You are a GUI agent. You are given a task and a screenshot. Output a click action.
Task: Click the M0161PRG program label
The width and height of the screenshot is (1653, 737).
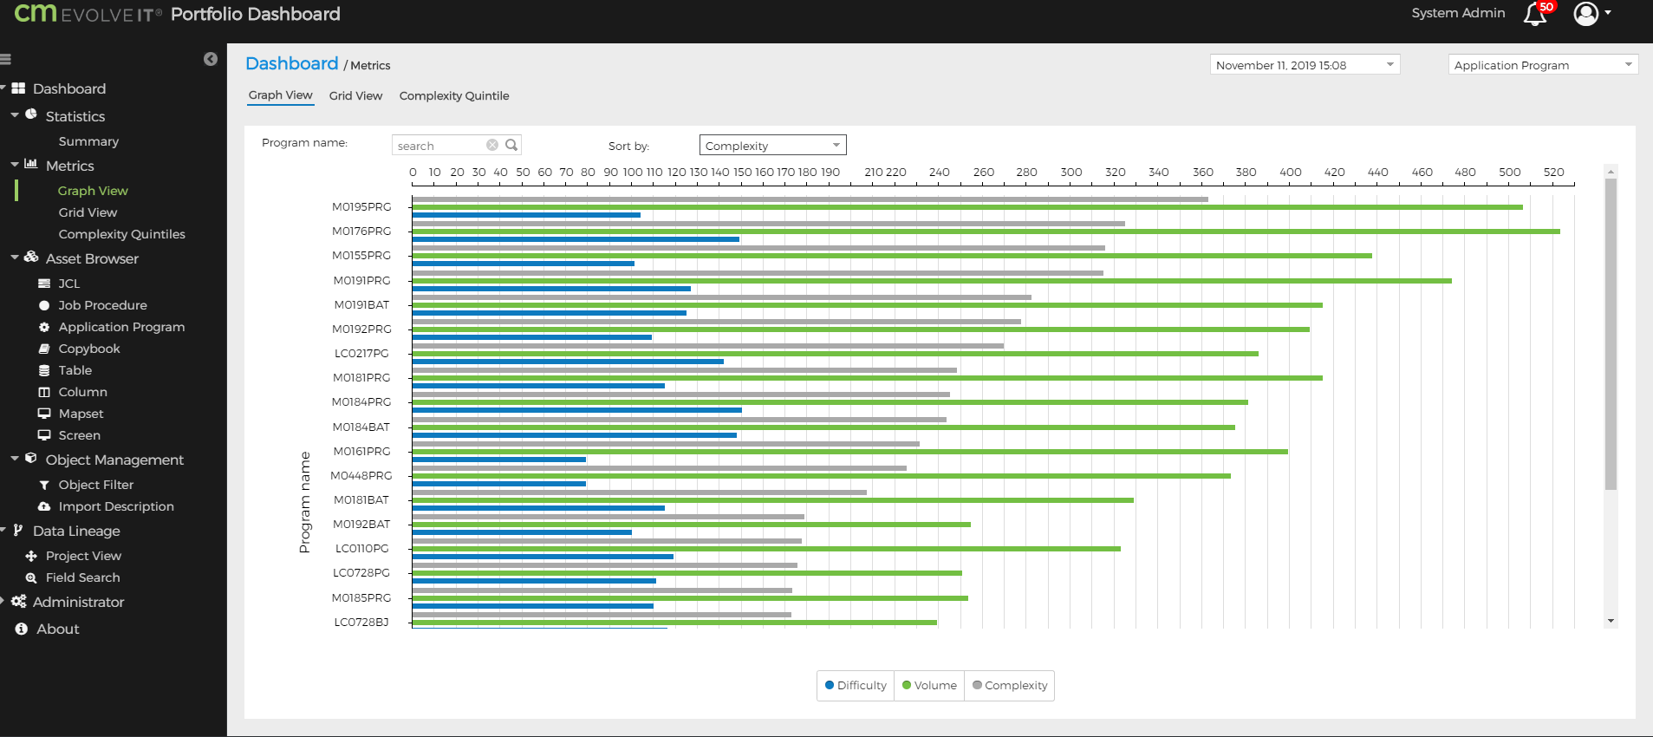point(361,452)
